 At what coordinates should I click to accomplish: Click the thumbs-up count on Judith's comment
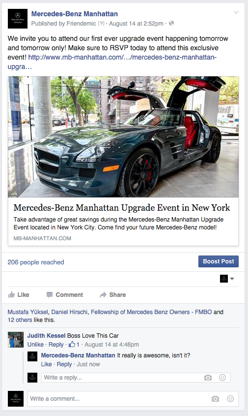[74, 344]
